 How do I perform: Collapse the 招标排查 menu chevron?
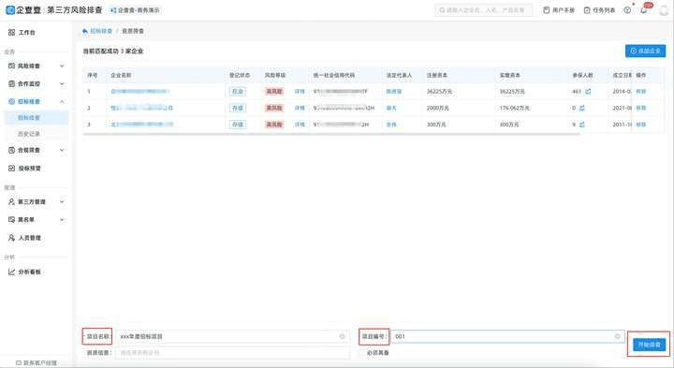[62, 101]
